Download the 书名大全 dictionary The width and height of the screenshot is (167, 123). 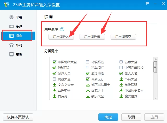click(x=121, y=79)
